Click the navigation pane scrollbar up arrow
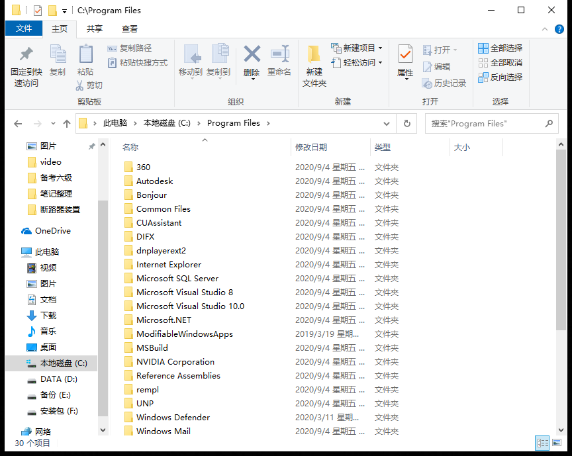This screenshot has width=572, height=456. [x=103, y=145]
